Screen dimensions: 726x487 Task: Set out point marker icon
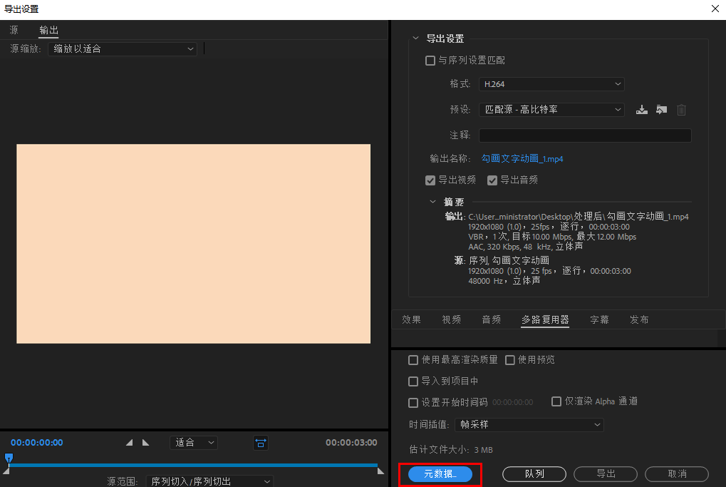click(146, 443)
